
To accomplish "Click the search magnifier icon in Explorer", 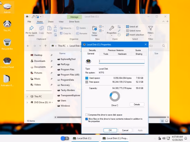I will [x=164, y=46].
